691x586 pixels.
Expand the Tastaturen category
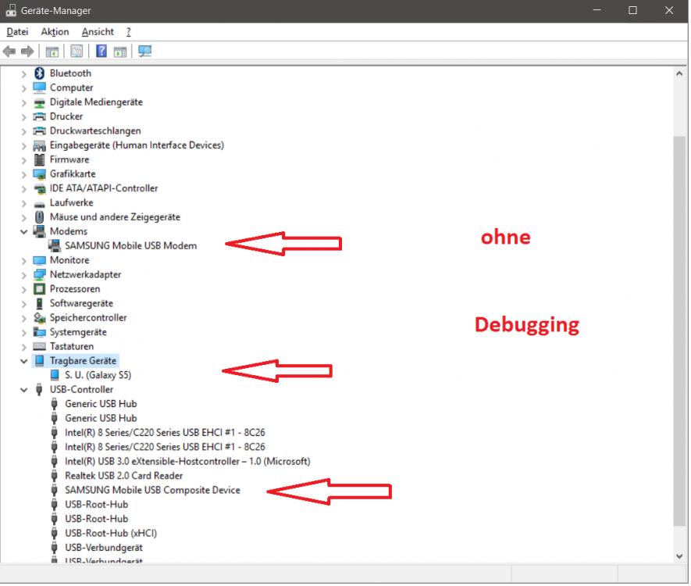point(23,346)
